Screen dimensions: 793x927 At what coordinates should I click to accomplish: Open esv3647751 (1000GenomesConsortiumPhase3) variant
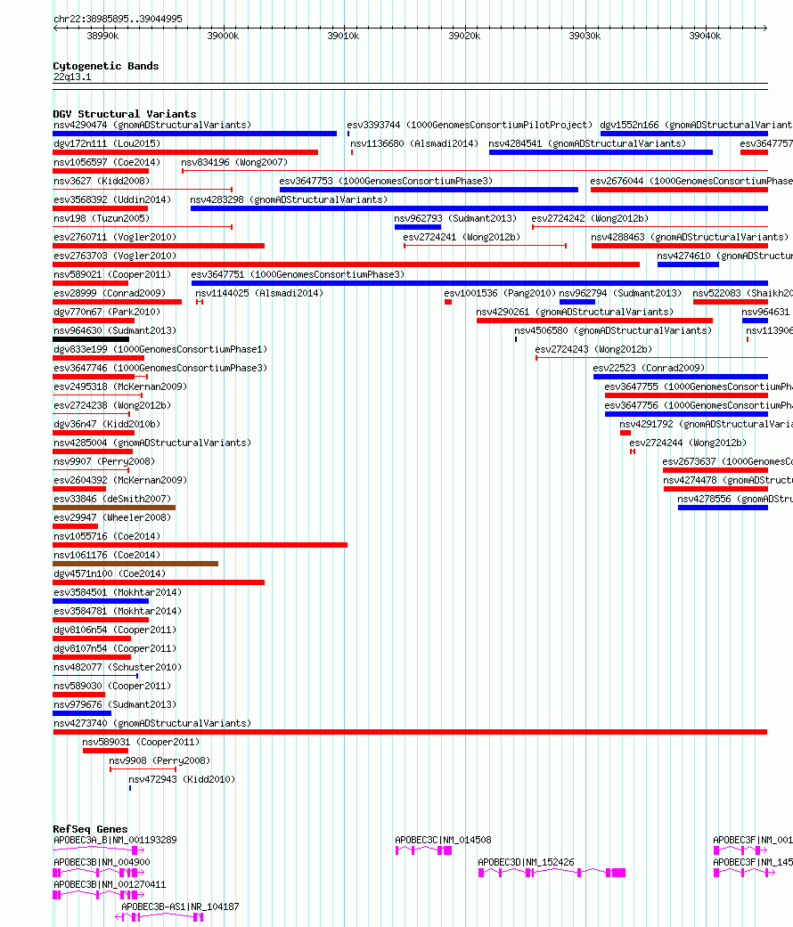(x=298, y=274)
